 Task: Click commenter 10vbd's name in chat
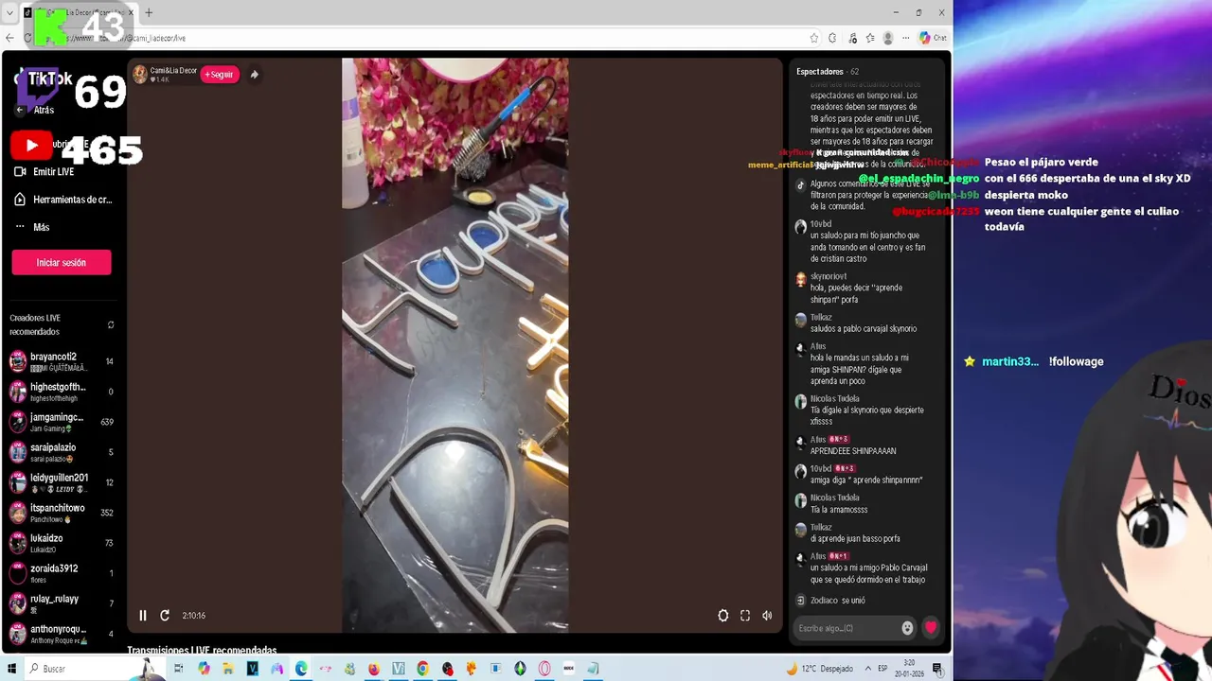[x=821, y=224]
